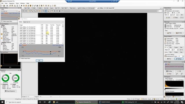Viewport: 185px width, 104px height.
Task: Click the zoom in icon in image toolbar
Action: pyautogui.click(x=32, y=11)
